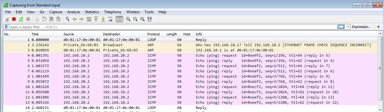The image size is (384, 112).
Task: Stop the running capture with red square
Action: pos(14,19)
